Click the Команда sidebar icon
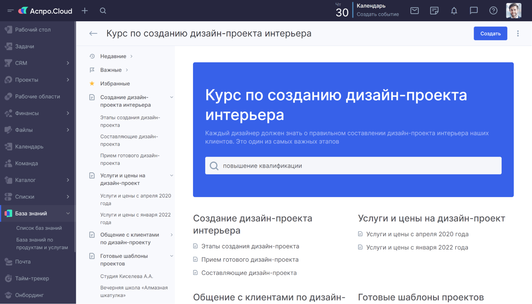 [x=8, y=163]
